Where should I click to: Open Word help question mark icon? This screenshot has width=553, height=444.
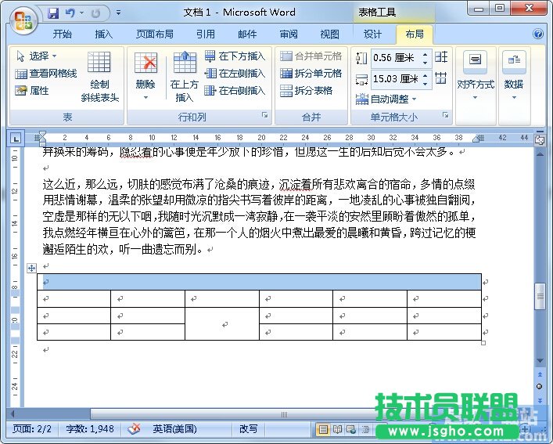[538, 34]
